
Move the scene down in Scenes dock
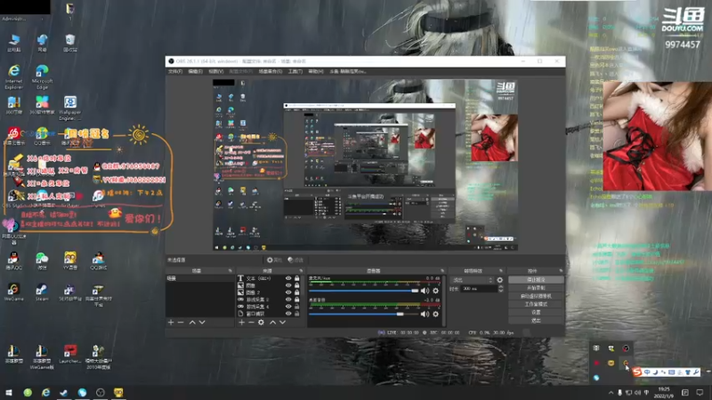[x=202, y=323]
